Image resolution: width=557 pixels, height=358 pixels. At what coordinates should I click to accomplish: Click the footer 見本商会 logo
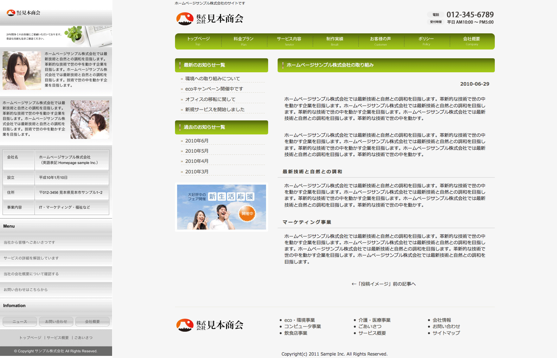tap(210, 325)
